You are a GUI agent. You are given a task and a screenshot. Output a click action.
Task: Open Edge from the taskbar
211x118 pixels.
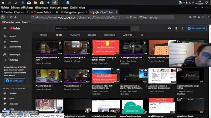point(23,3)
